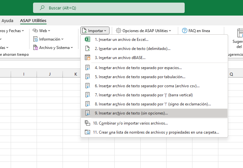Pick Insertar archivo separado por coma (csv)

click(x=154, y=86)
